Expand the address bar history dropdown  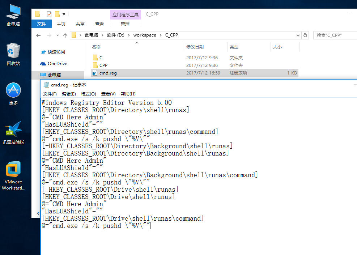point(298,35)
